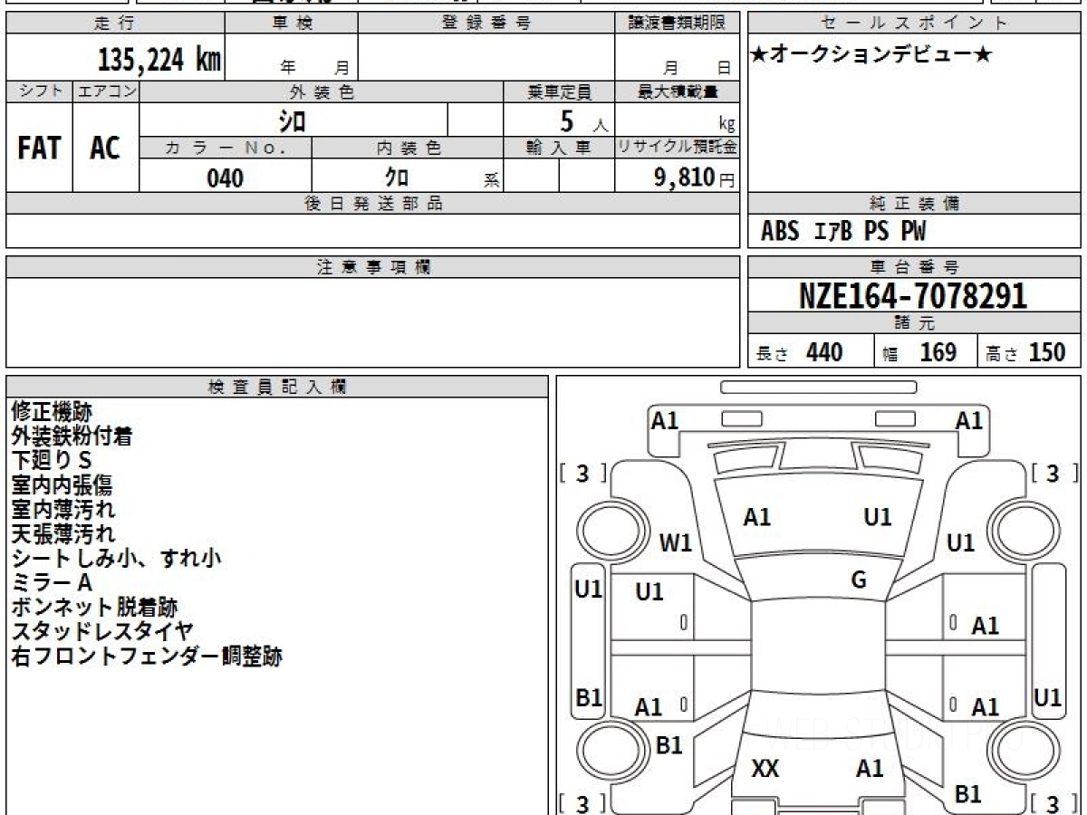Click the ★オークションデビュー★ sales point text
This screenshot has height=815, width=1087.
pyautogui.click(x=871, y=55)
